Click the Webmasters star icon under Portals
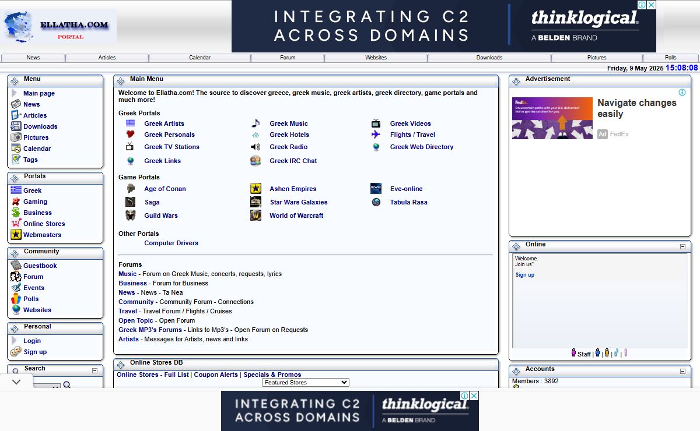The image size is (700, 431). pos(16,235)
